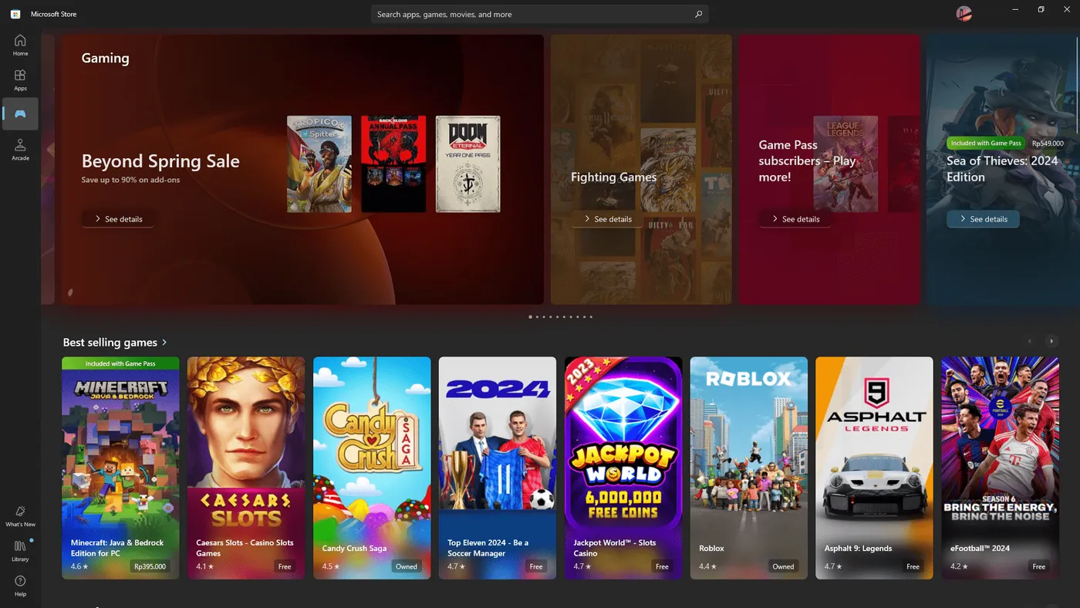Click Included with Game Pass banner on Minecraft
The height and width of the screenshot is (608, 1080).
point(120,363)
